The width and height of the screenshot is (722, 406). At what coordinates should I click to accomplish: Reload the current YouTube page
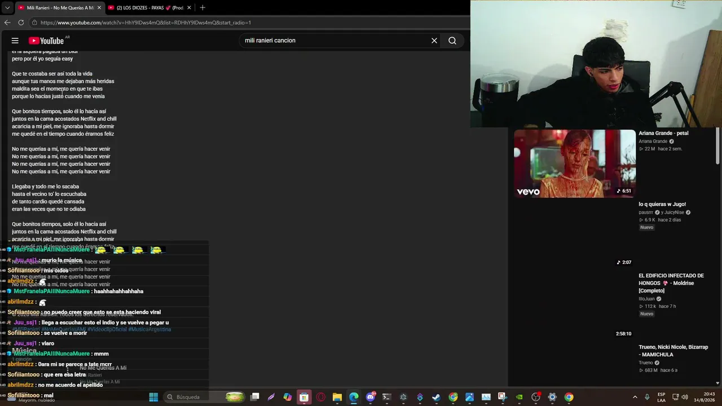(21, 23)
